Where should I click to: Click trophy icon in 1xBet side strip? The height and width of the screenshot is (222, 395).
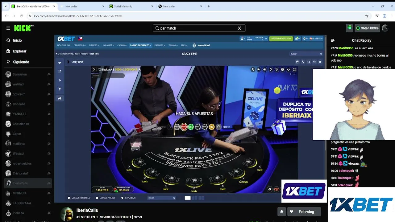(x=60, y=89)
